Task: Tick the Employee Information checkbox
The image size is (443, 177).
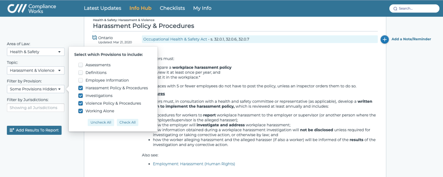Action: [x=81, y=81]
